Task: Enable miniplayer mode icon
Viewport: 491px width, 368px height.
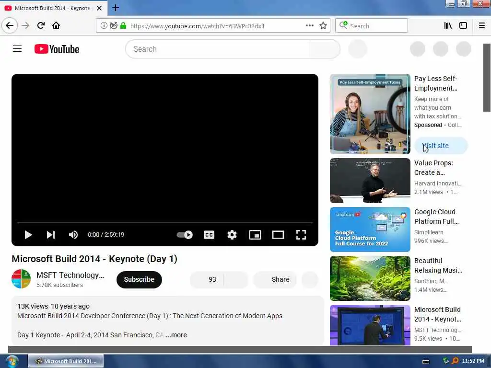Action: 255,235
